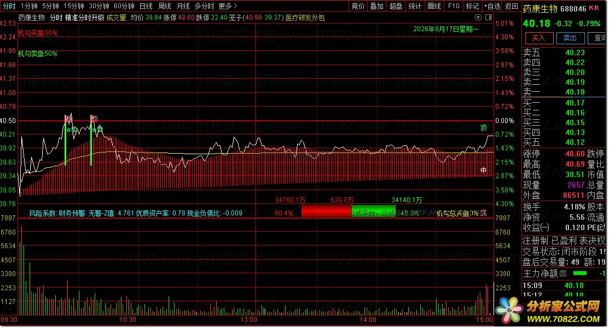
Task: Click the red 买入 buy button
Action: click(x=539, y=38)
